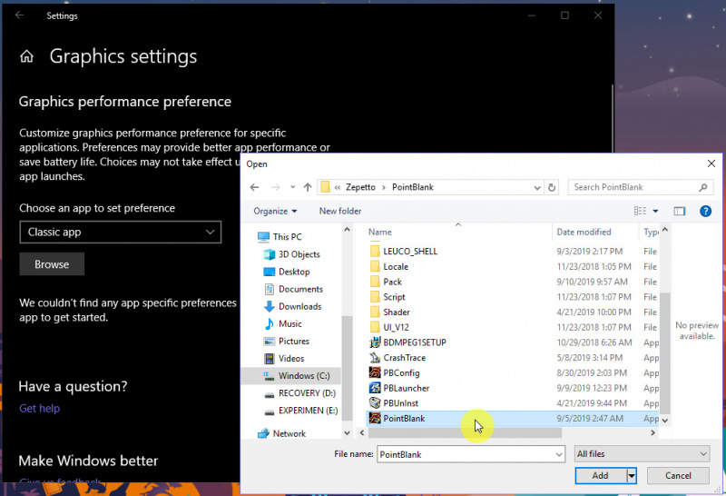Screen dimensions: 726x496
Task: Click the search magnifier icon
Action: pos(702,187)
